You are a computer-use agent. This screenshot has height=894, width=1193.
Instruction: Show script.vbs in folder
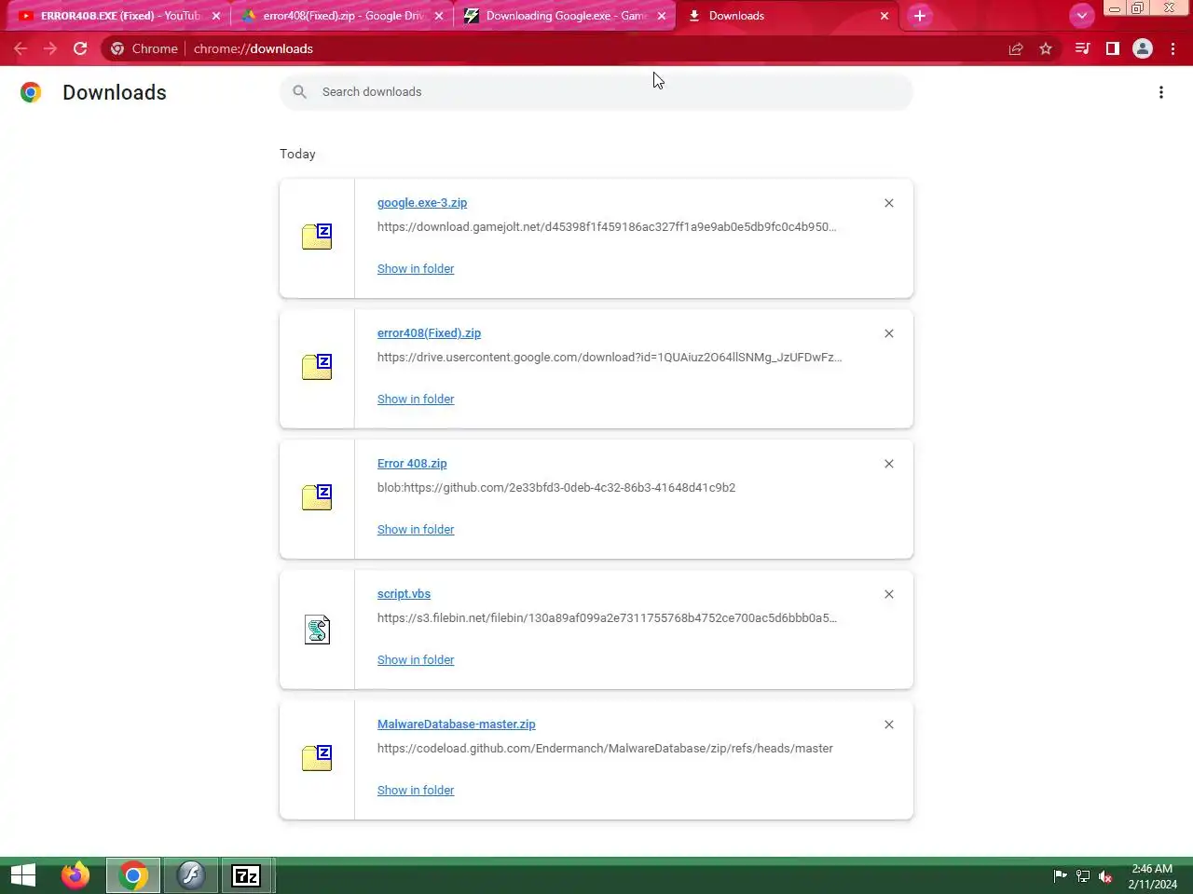tap(416, 660)
